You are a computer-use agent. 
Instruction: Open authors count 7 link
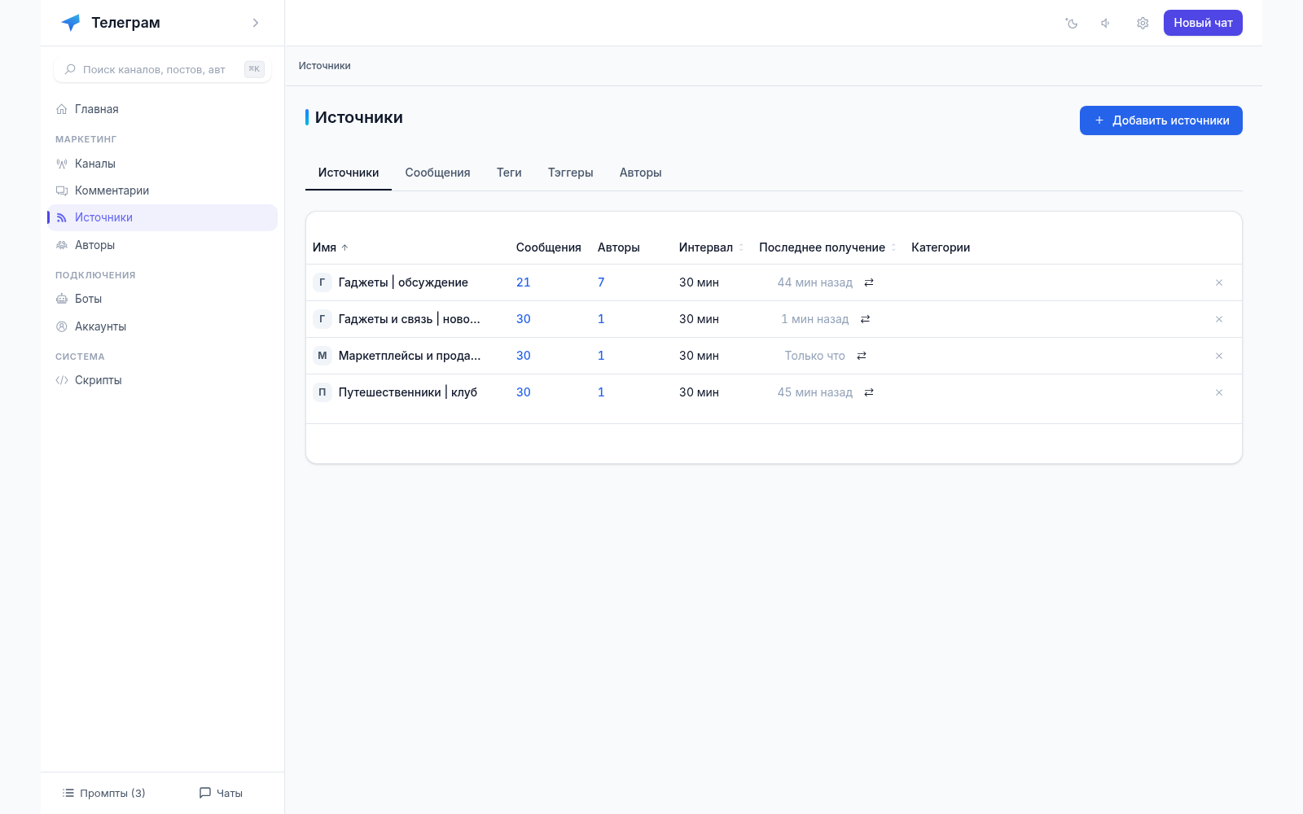[601, 282]
